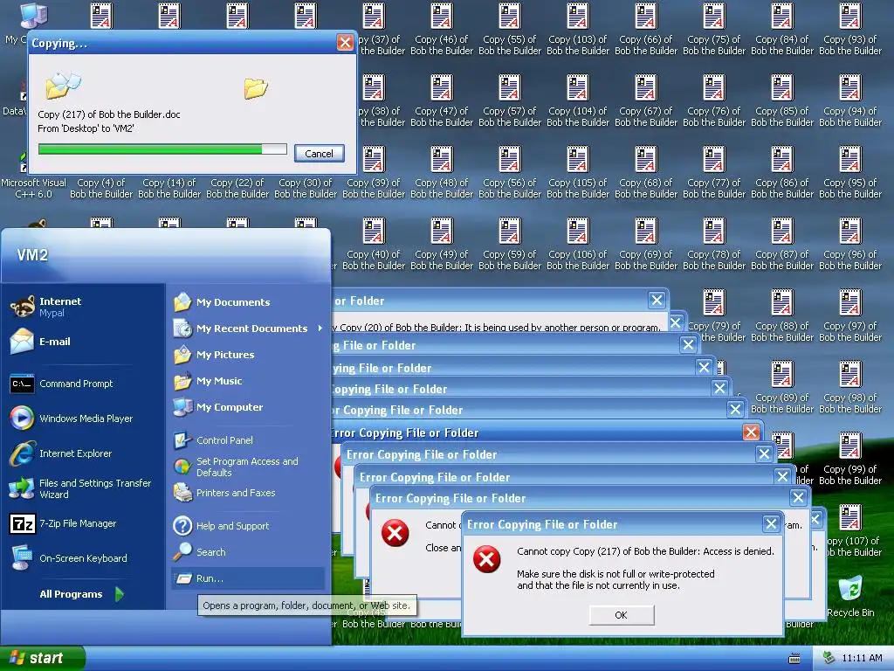Select Copy (59) of Bob the Builder file
Viewport: 894px width, 671px height.
(x=510, y=245)
